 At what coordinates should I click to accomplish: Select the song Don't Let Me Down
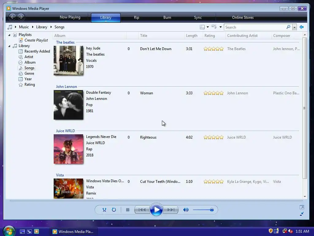point(155,49)
